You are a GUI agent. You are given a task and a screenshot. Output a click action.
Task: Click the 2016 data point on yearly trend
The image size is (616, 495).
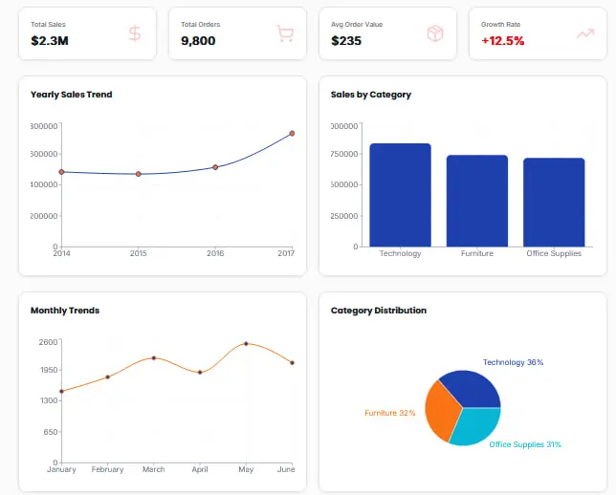[x=215, y=167]
